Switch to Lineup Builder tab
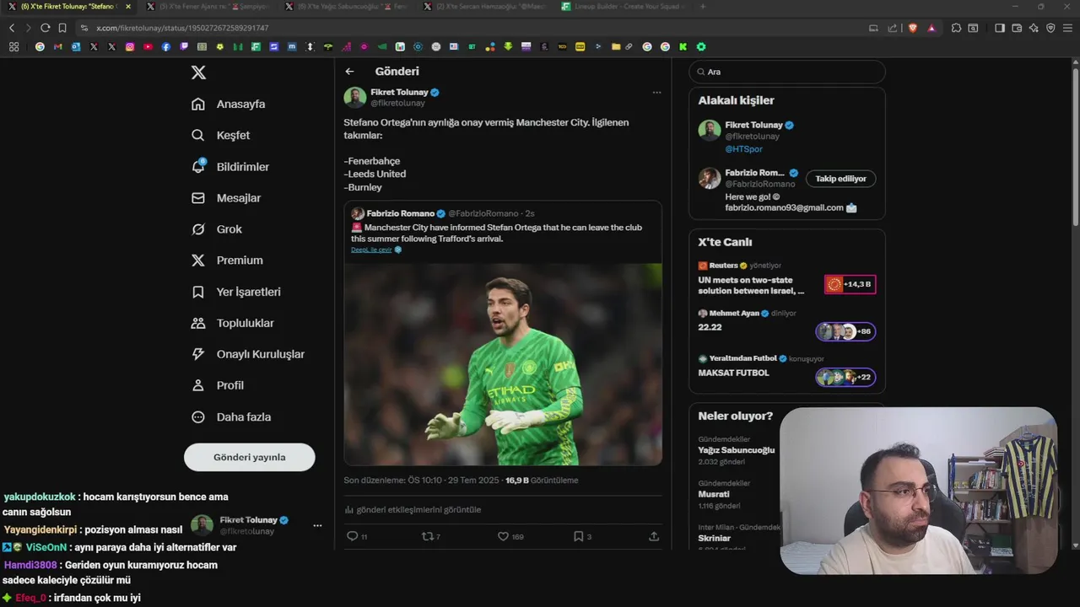 [624, 7]
